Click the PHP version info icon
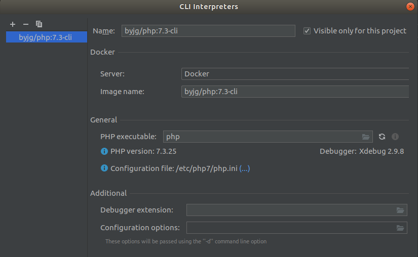The image size is (418, 257). (x=104, y=151)
